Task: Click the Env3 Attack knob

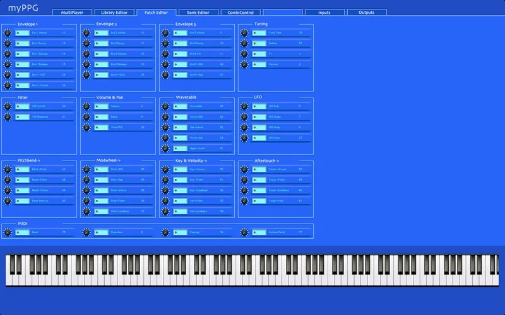Action: pyautogui.click(x=165, y=33)
